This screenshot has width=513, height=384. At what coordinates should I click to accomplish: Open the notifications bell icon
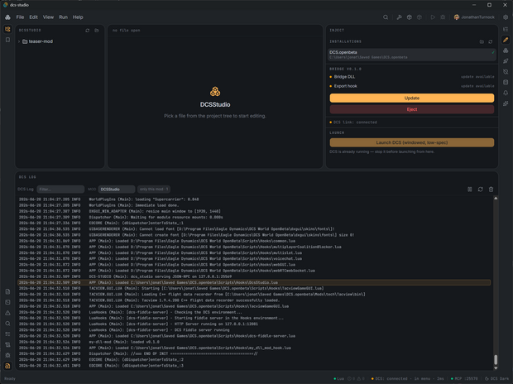506,93
